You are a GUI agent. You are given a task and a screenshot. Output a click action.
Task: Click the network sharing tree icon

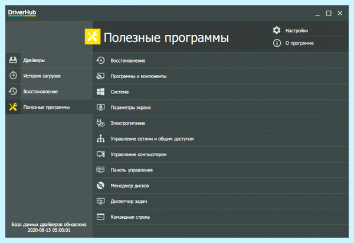[100, 138]
